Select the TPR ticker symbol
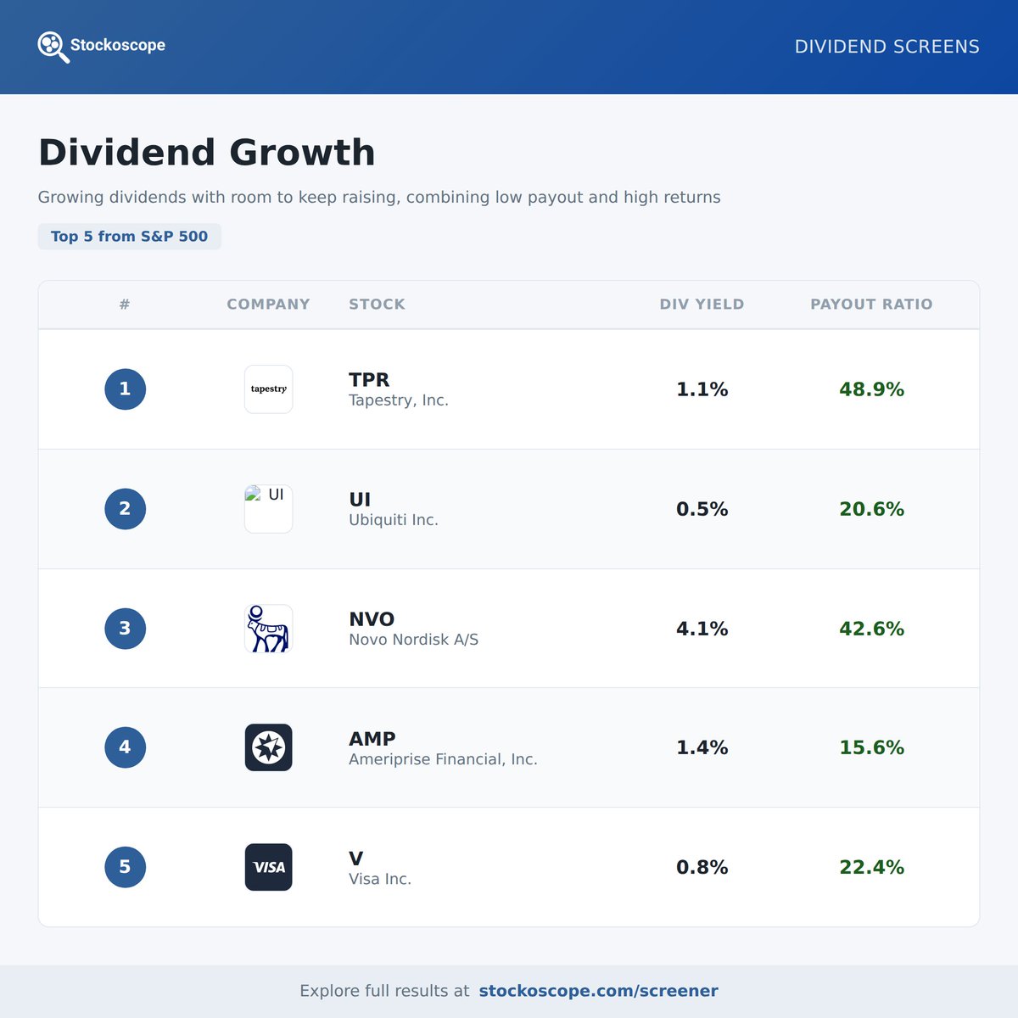1018x1018 pixels. [x=369, y=379]
